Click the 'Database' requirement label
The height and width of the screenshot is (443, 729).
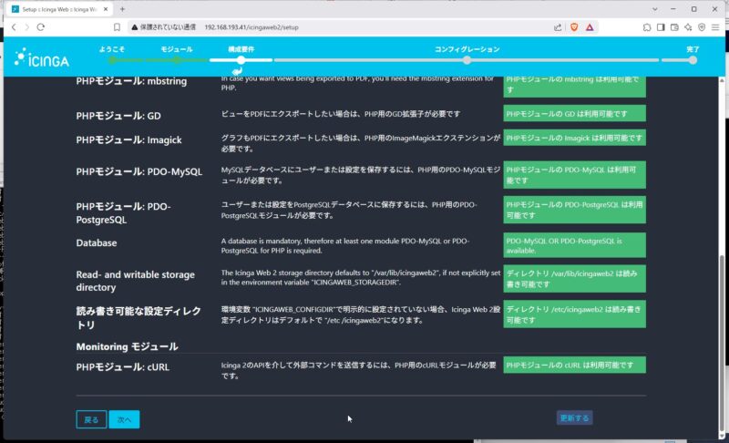[x=97, y=242]
